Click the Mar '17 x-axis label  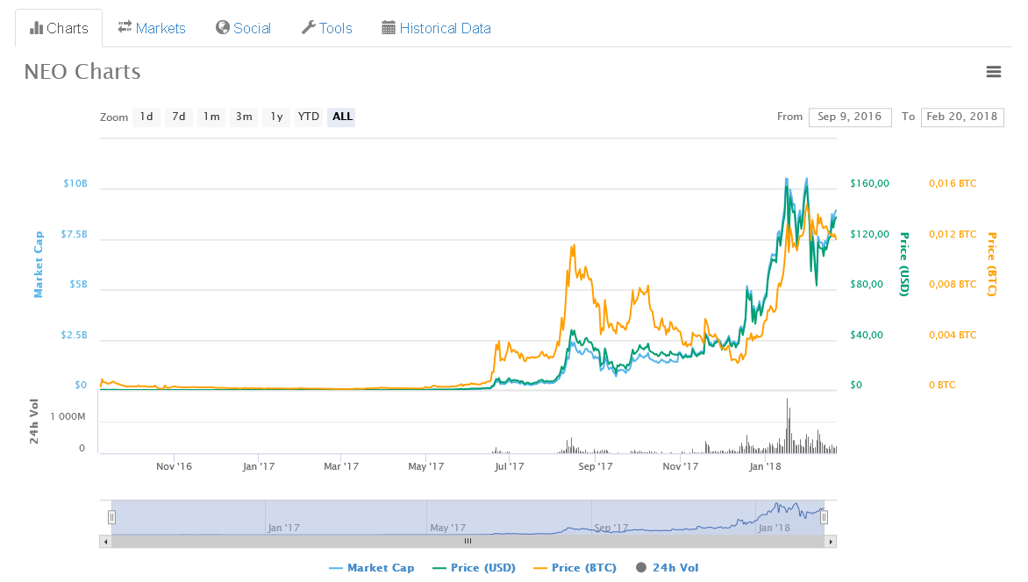pyautogui.click(x=341, y=466)
